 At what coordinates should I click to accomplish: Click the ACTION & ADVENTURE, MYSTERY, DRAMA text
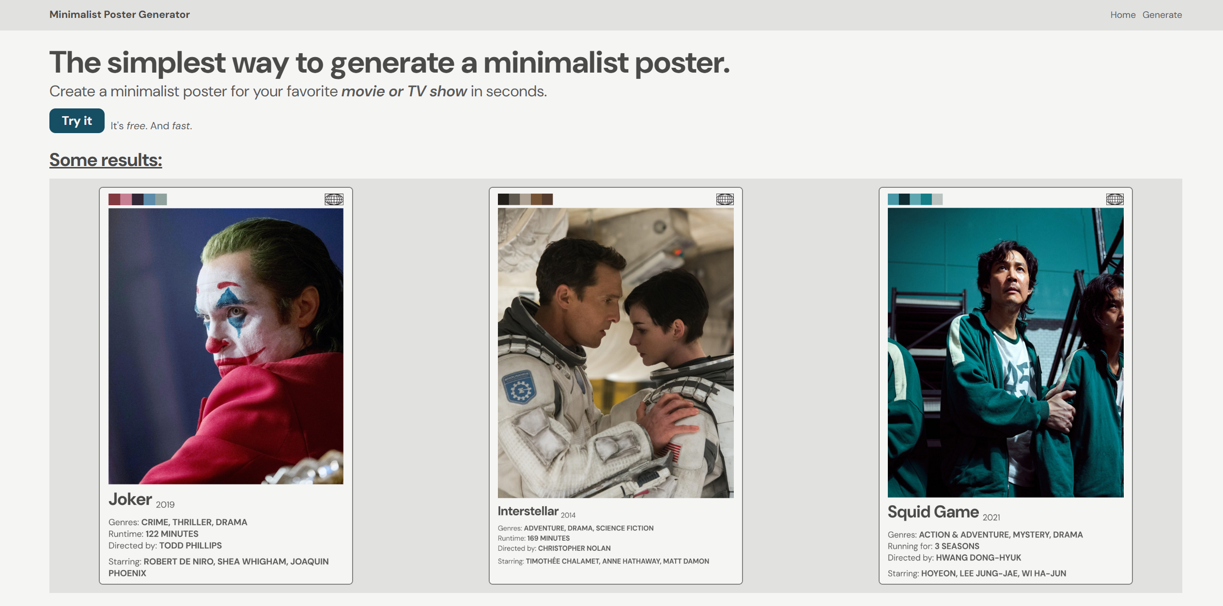point(1001,535)
